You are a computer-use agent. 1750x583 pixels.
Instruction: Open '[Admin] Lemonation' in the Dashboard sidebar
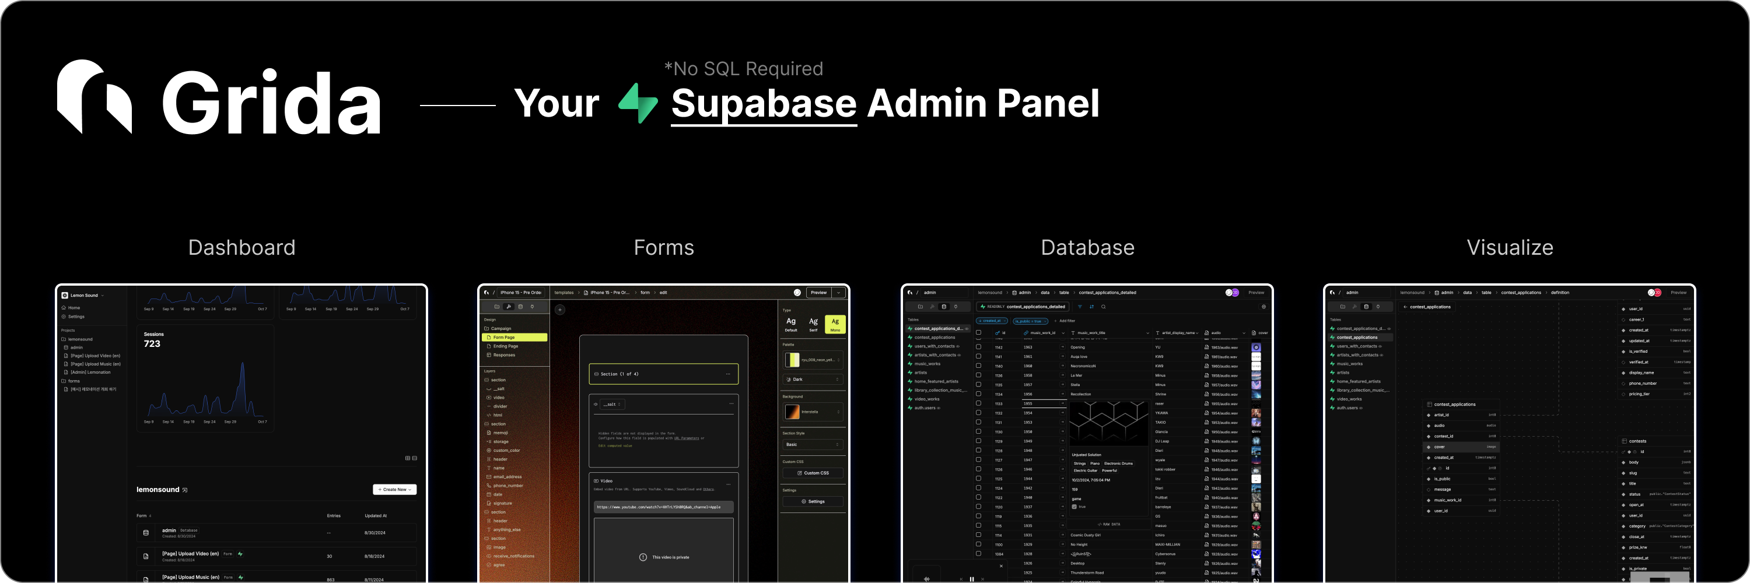tap(87, 372)
